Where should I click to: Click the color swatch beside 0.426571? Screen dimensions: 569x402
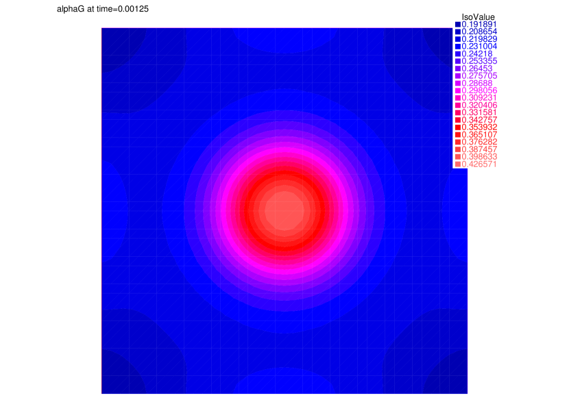458,164
